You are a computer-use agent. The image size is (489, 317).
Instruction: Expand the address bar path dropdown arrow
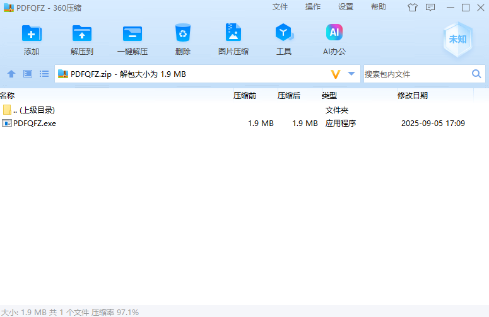(x=351, y=74)
